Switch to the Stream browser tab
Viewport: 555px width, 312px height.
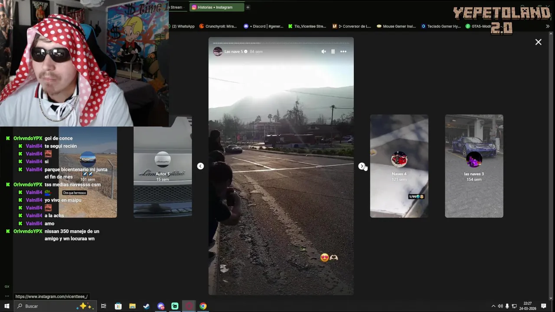[x=176, y=7]
